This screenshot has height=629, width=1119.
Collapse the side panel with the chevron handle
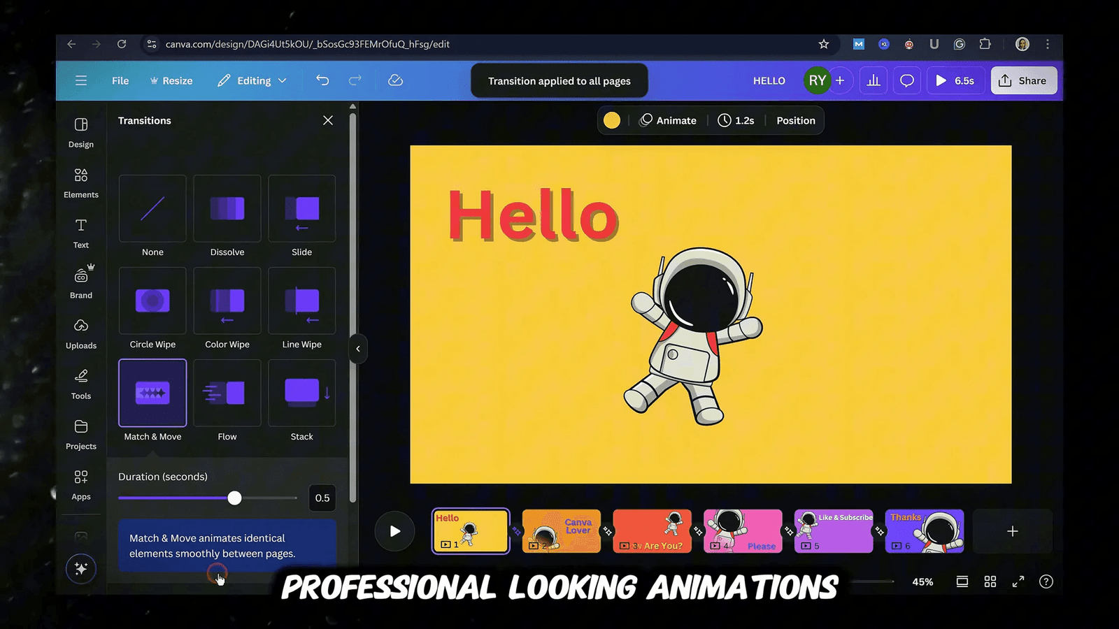click(x=357, y=349)
